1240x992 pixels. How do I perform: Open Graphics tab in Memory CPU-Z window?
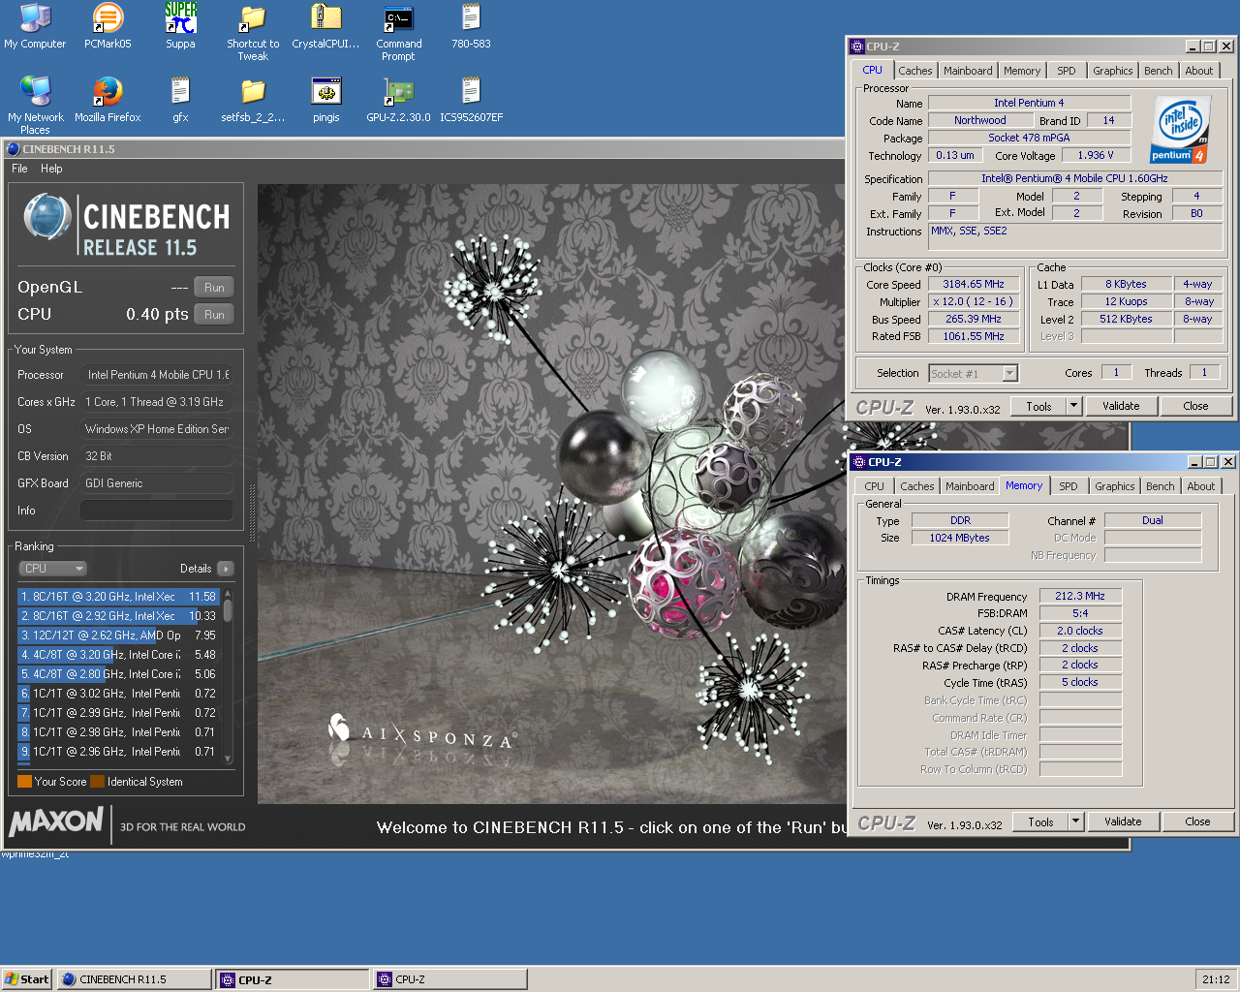(1114, 486)
